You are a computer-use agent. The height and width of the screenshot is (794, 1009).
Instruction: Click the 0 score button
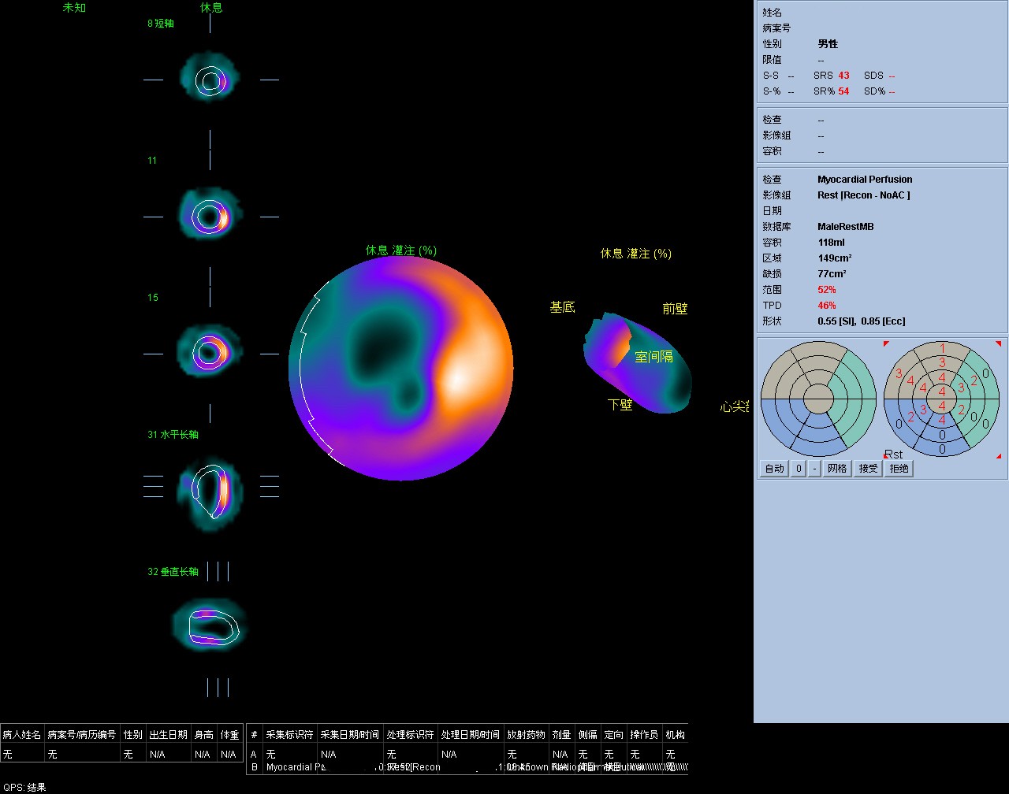click(x=798, y=469)
